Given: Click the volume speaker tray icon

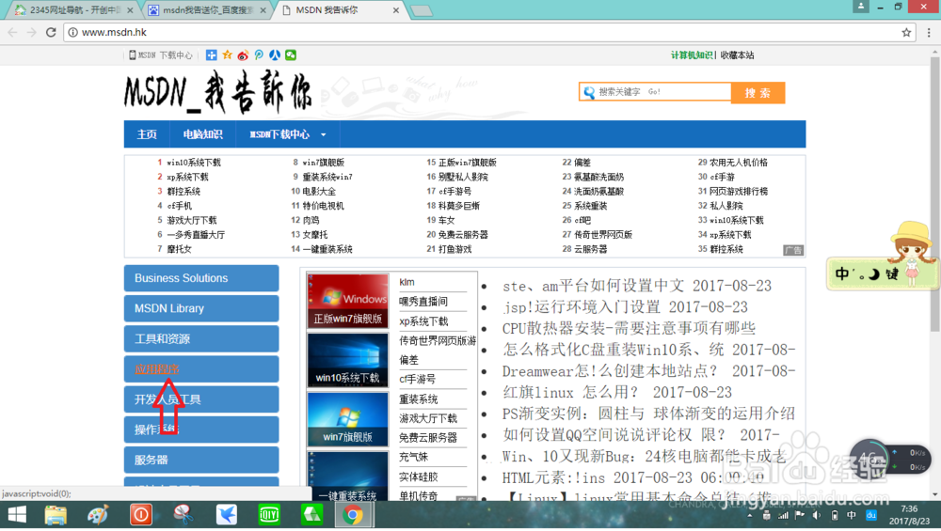Looking at the screenshot, I should click(x=817, y=515).
